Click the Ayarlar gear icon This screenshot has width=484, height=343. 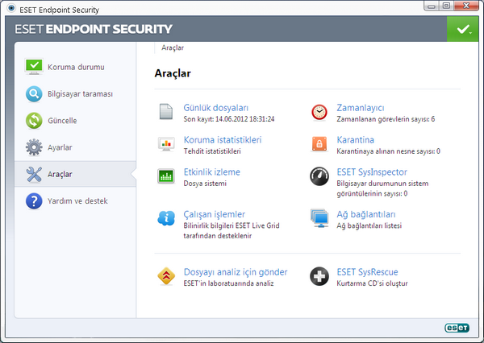click(x=34, y=147)
